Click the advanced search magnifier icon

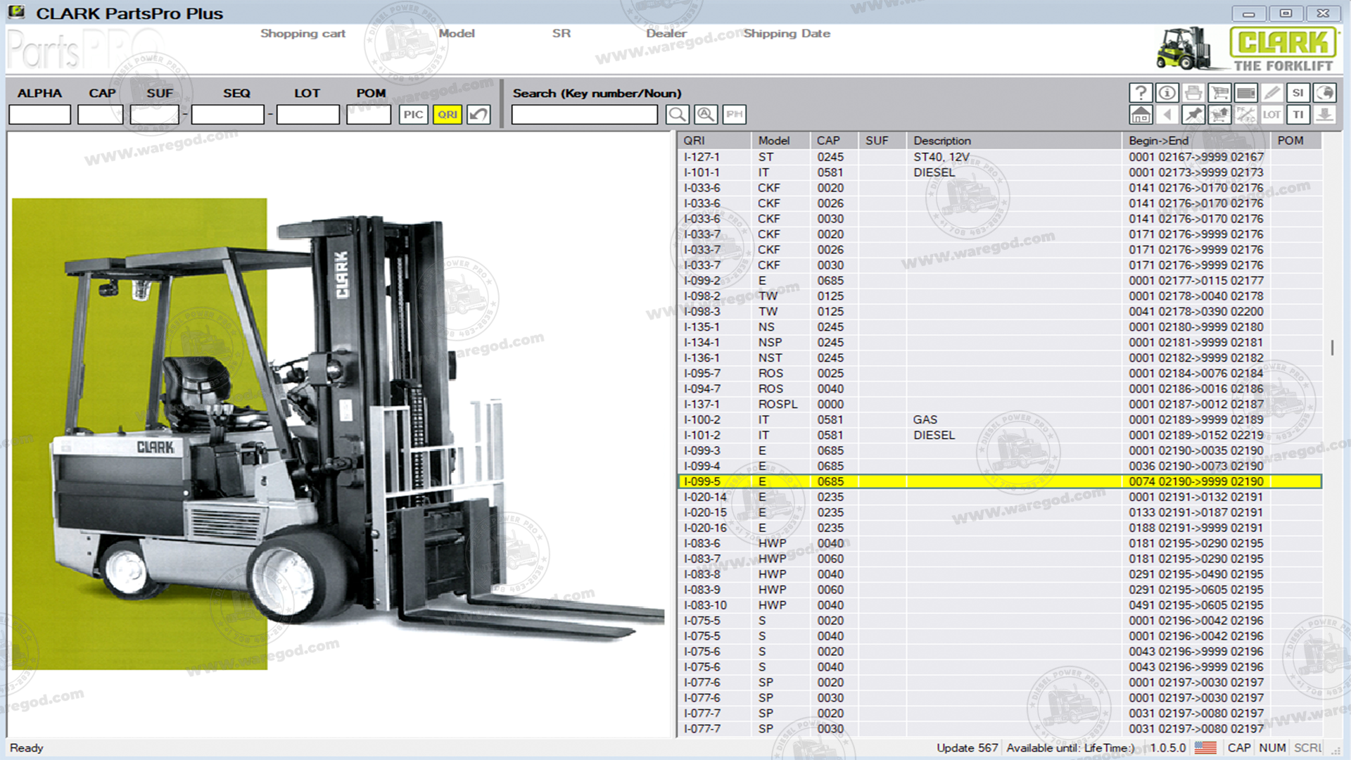pyautogui.click(x=706, y=115)
